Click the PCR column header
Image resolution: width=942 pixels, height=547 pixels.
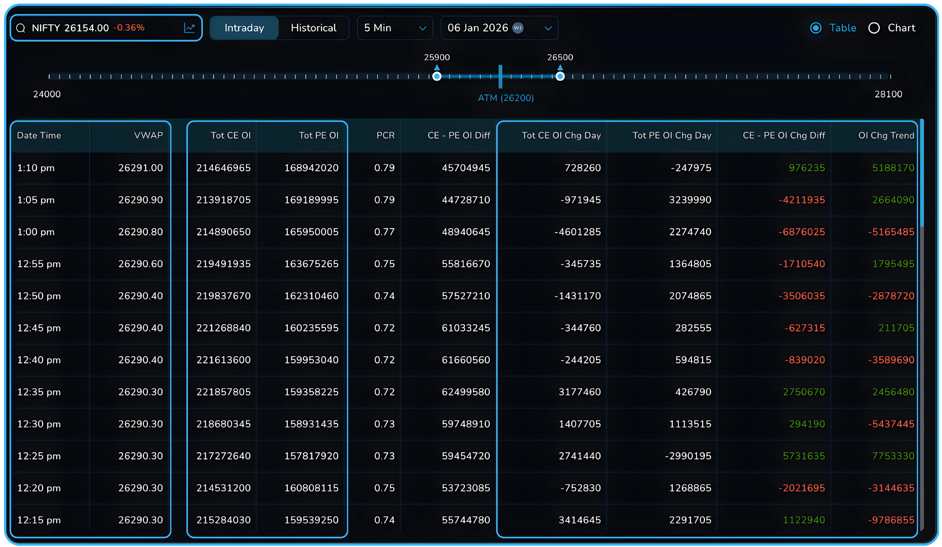pos(386,135)
